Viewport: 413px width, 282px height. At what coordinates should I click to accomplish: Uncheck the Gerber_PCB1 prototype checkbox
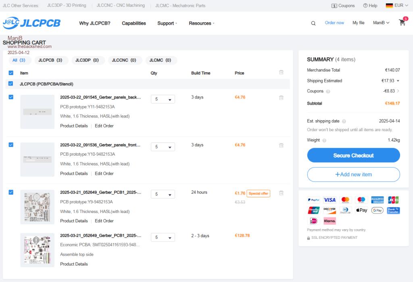click(11, 192)
